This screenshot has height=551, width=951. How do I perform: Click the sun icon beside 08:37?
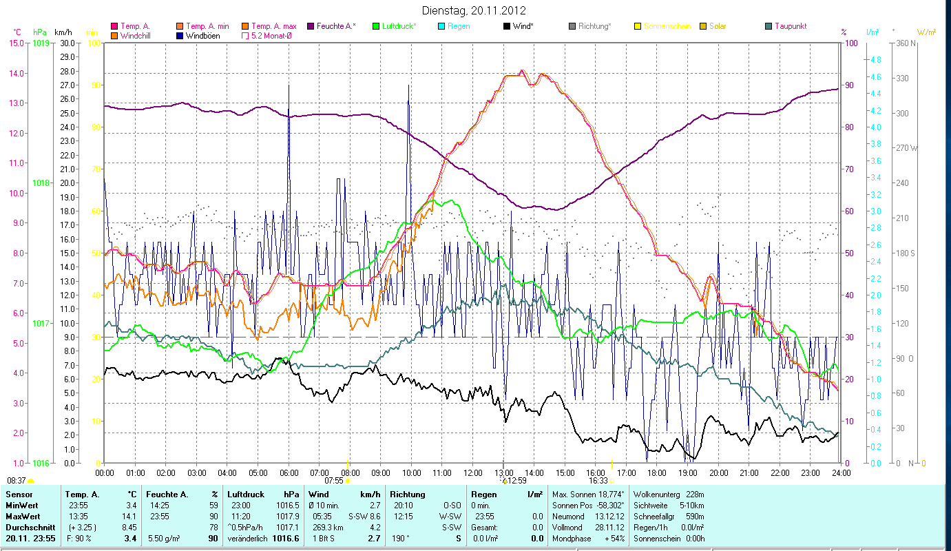30,480
